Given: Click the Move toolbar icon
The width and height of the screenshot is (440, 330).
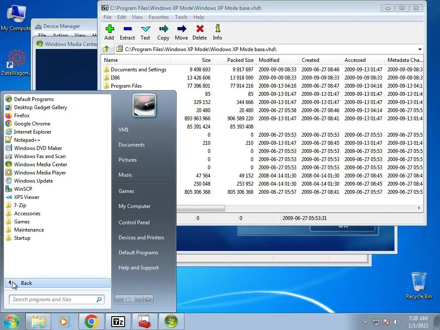Looking at the screenshot, I should coord(182,32).
